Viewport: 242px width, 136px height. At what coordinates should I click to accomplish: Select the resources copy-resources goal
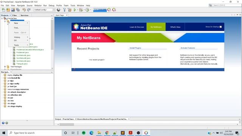pyautogui.click(x=18, y=89)
